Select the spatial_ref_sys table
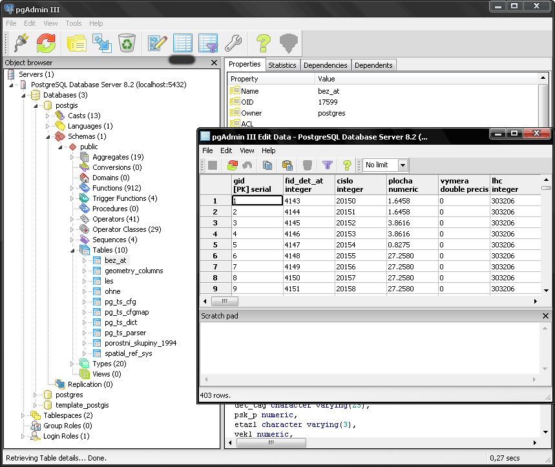Screen dimensions: 555x467 pyautogui.click(x=128, y=353)
